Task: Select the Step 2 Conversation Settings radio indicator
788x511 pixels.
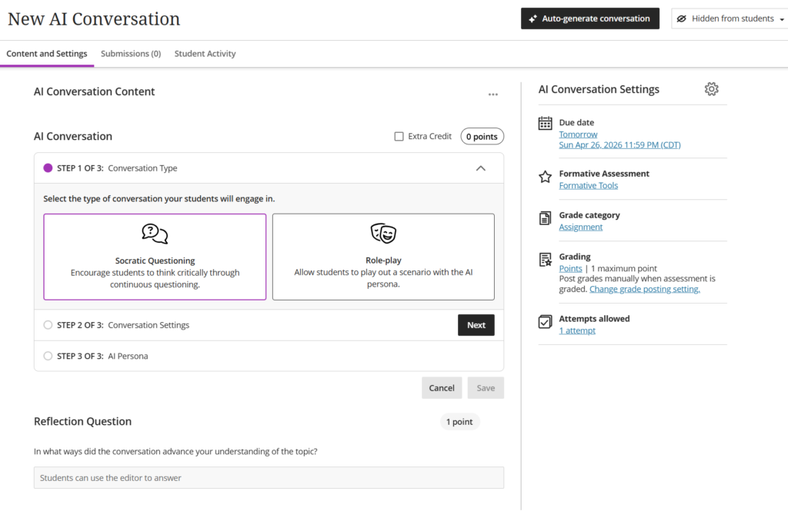Action: (x=48, y=325)
